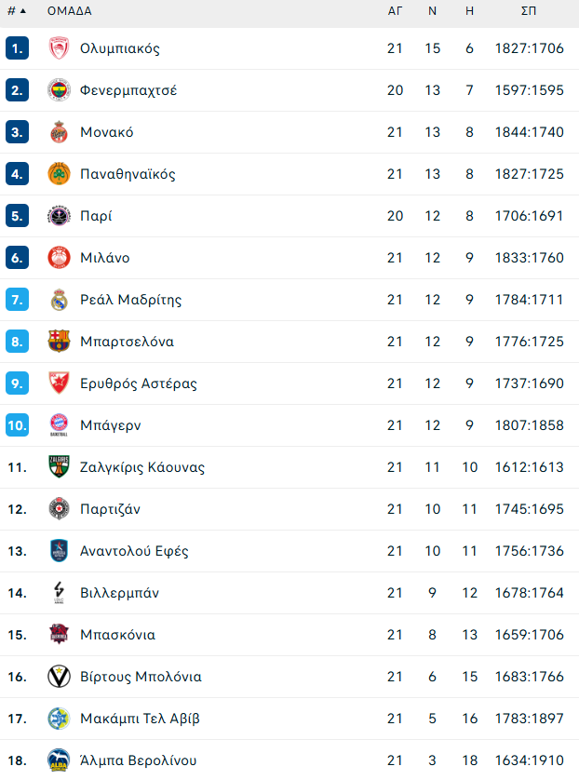Click the Real Madrid crest icon
This screenshot has width=579, height=780.
[59, 300]
